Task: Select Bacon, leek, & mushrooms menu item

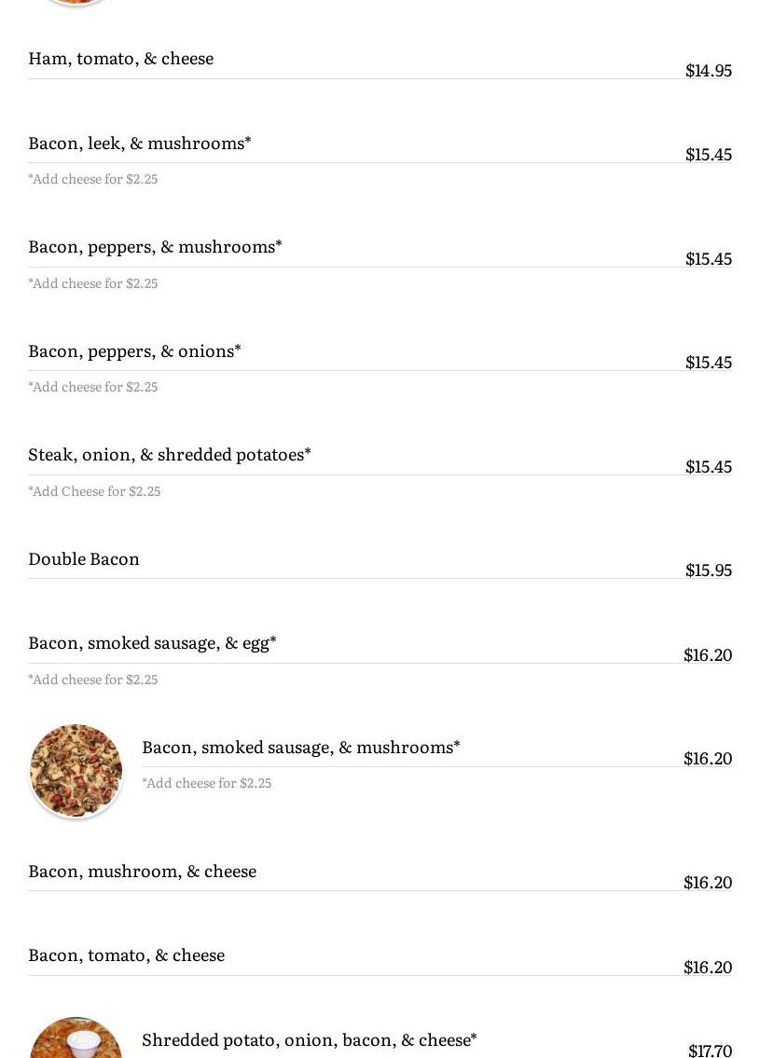Action: tap(140, 144)
